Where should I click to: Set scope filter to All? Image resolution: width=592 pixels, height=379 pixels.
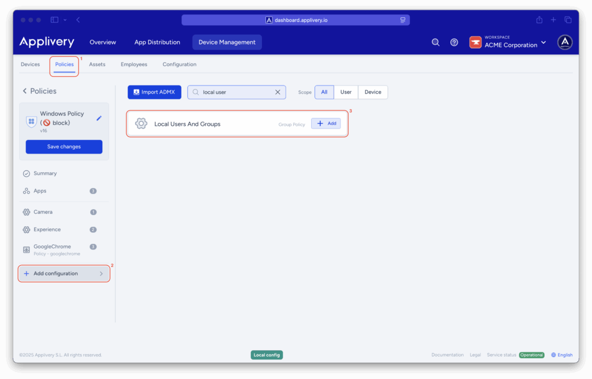[324, 92]
